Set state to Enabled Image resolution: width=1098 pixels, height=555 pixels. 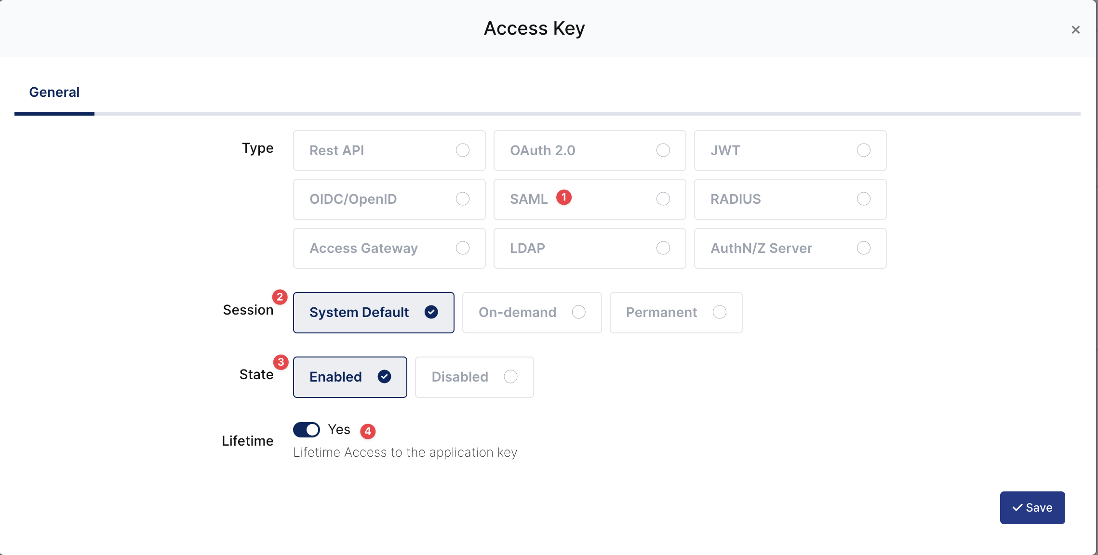coord(349,377)
